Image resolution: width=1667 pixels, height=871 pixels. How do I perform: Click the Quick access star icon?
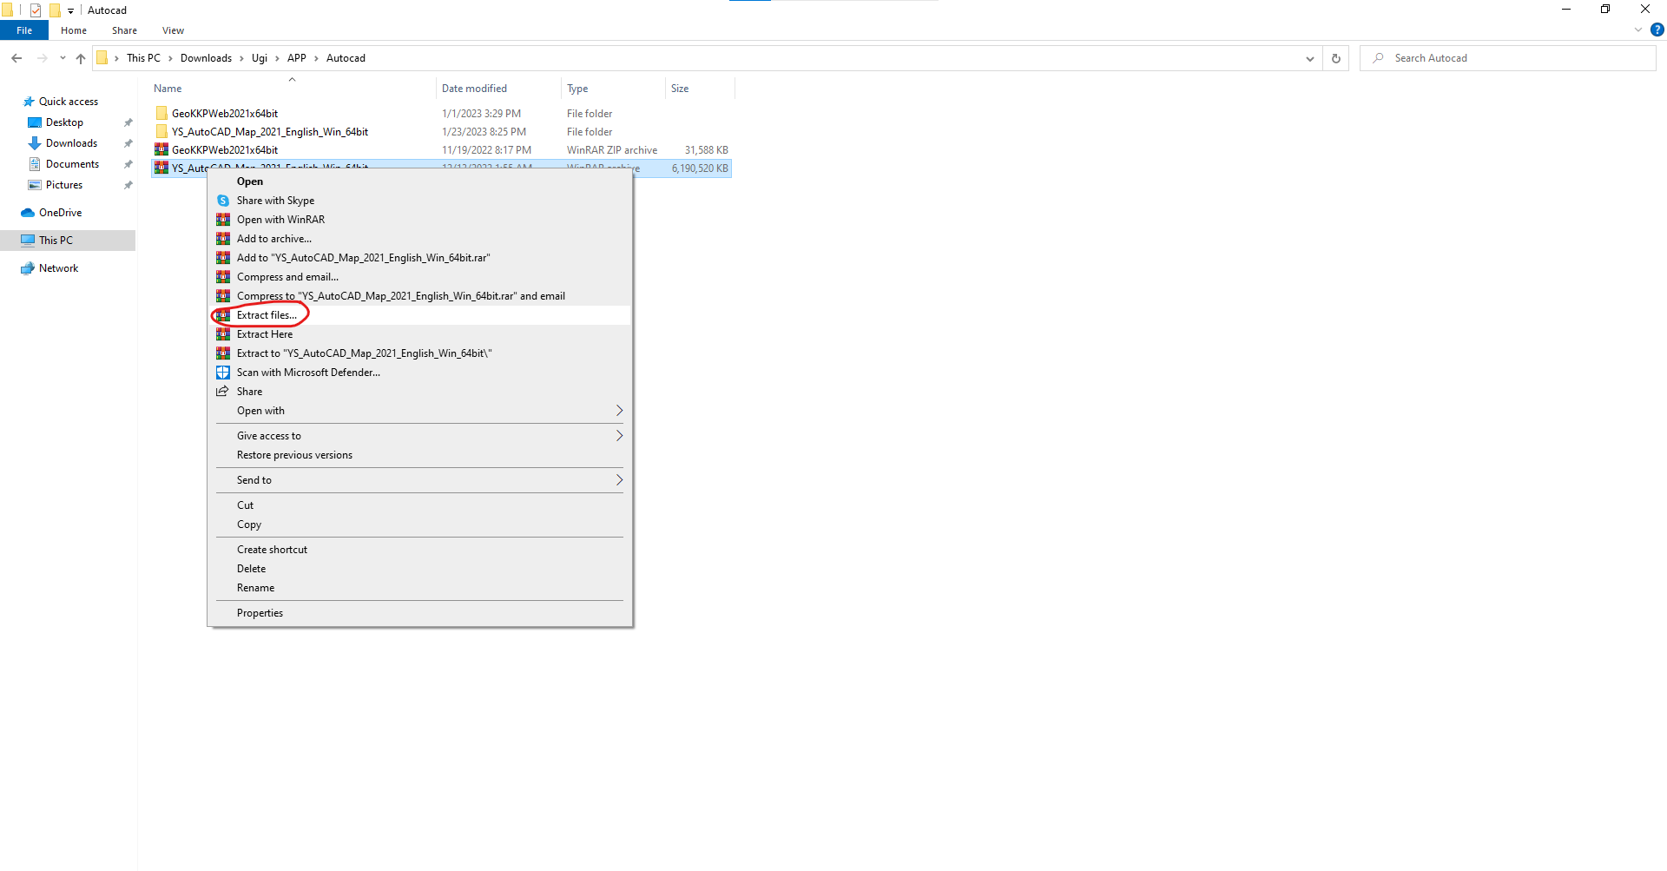(x=29, y=102)
